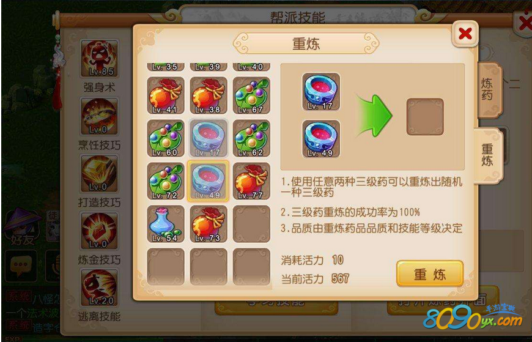The image size is (532, 342).
Task: Select the Lv.73 red pouch item
Action: coord(209,224)
